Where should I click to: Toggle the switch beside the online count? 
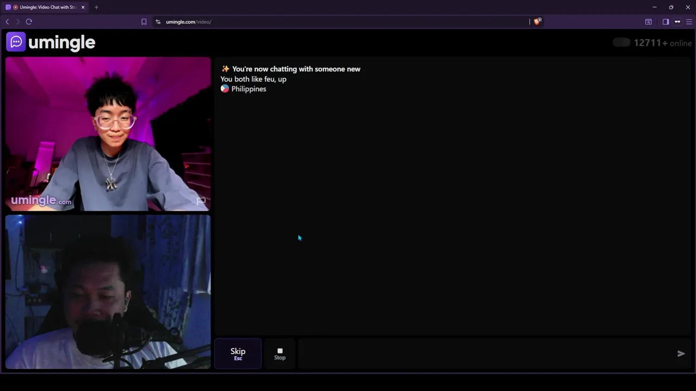[x=621, y=42]
